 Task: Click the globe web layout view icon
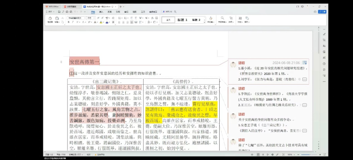272,154
